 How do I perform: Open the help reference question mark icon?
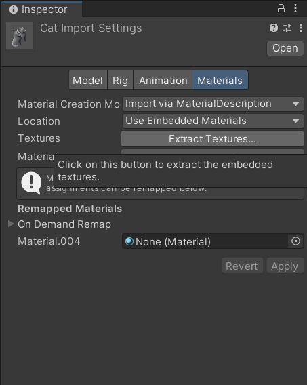coord(274,28)
